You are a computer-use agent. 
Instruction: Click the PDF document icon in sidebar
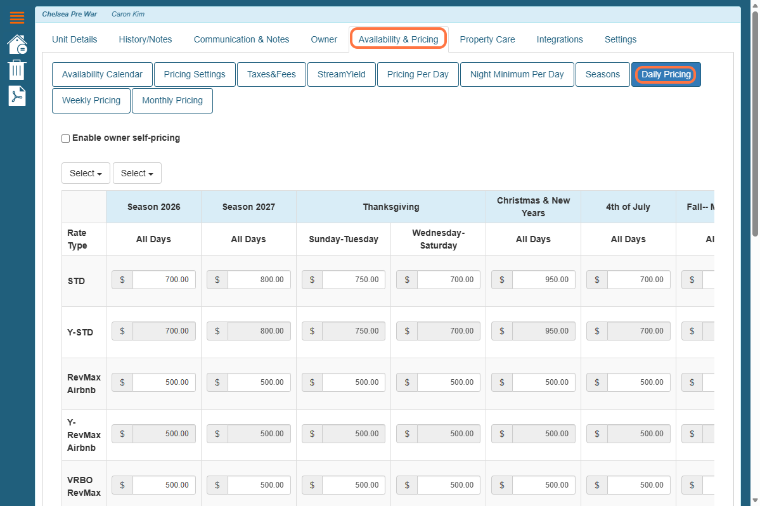17,96
